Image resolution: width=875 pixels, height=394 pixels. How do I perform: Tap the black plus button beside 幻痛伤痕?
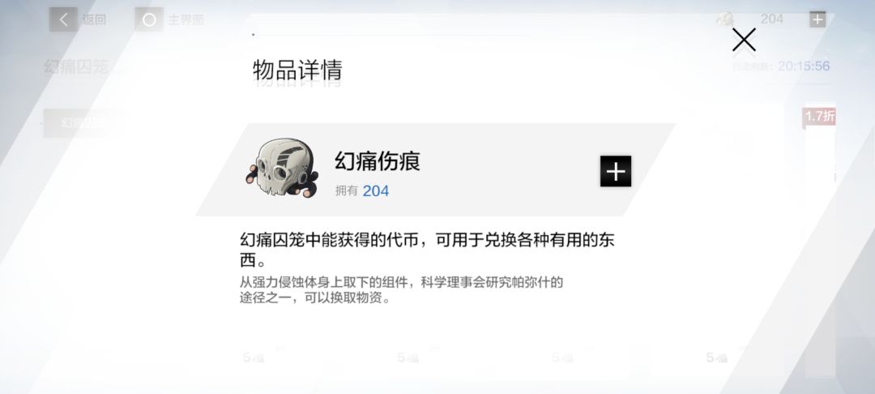pos(616,171)
